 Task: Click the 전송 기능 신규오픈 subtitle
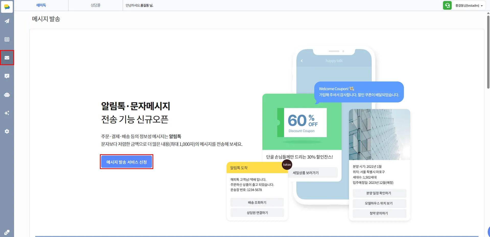[135, 119]
